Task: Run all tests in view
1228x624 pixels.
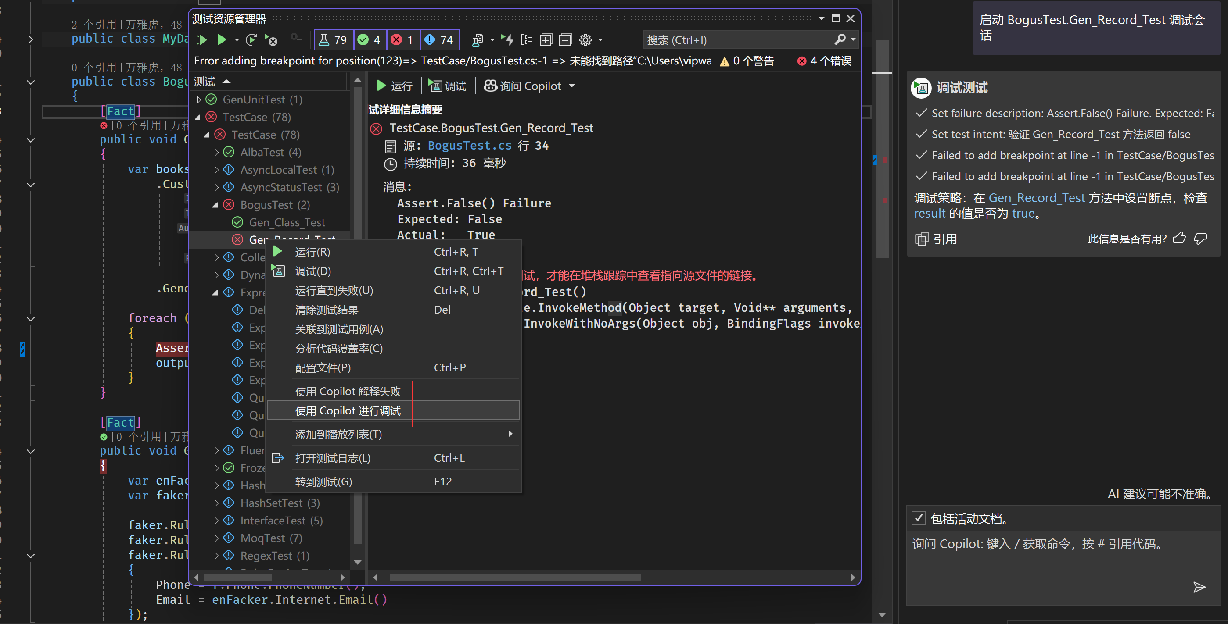Action: [201, 40]
